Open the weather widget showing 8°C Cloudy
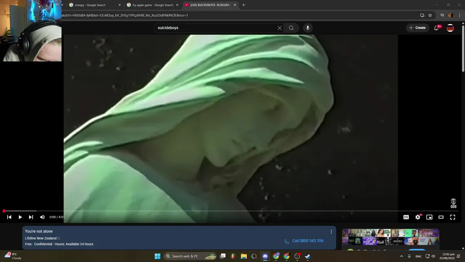465x262 pixels. (13, 256)
